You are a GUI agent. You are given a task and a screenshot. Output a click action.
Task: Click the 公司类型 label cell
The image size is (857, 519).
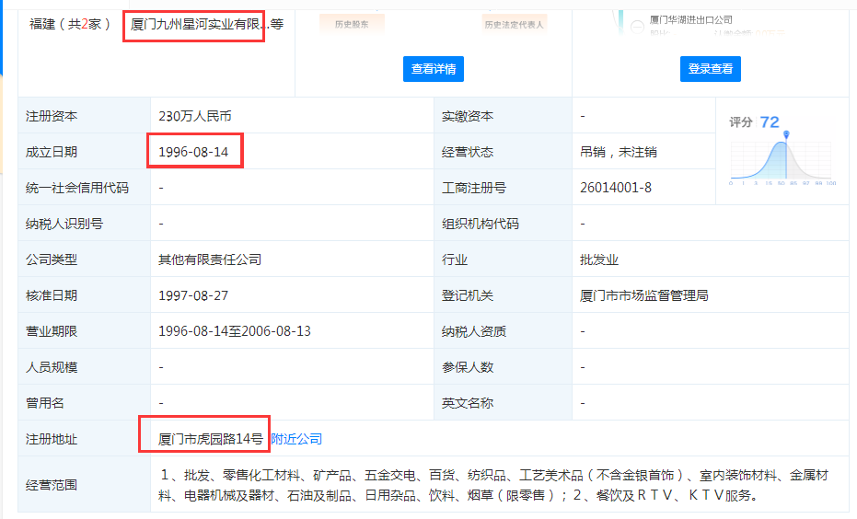84,259
